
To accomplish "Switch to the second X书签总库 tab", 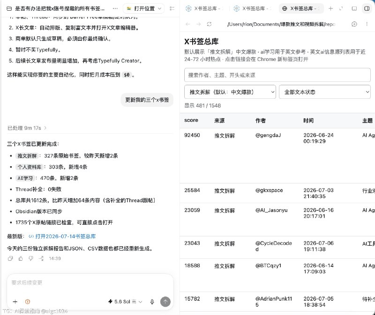I will click(252, 8).
